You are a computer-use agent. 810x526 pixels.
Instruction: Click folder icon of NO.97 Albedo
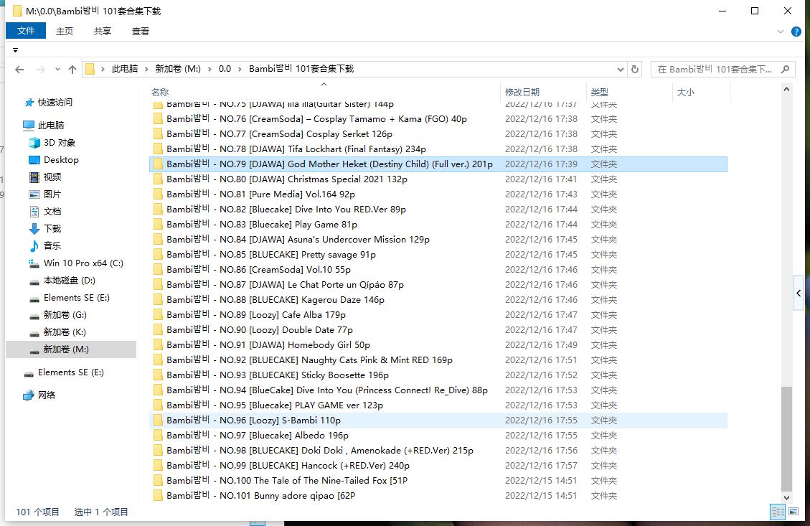158,435
